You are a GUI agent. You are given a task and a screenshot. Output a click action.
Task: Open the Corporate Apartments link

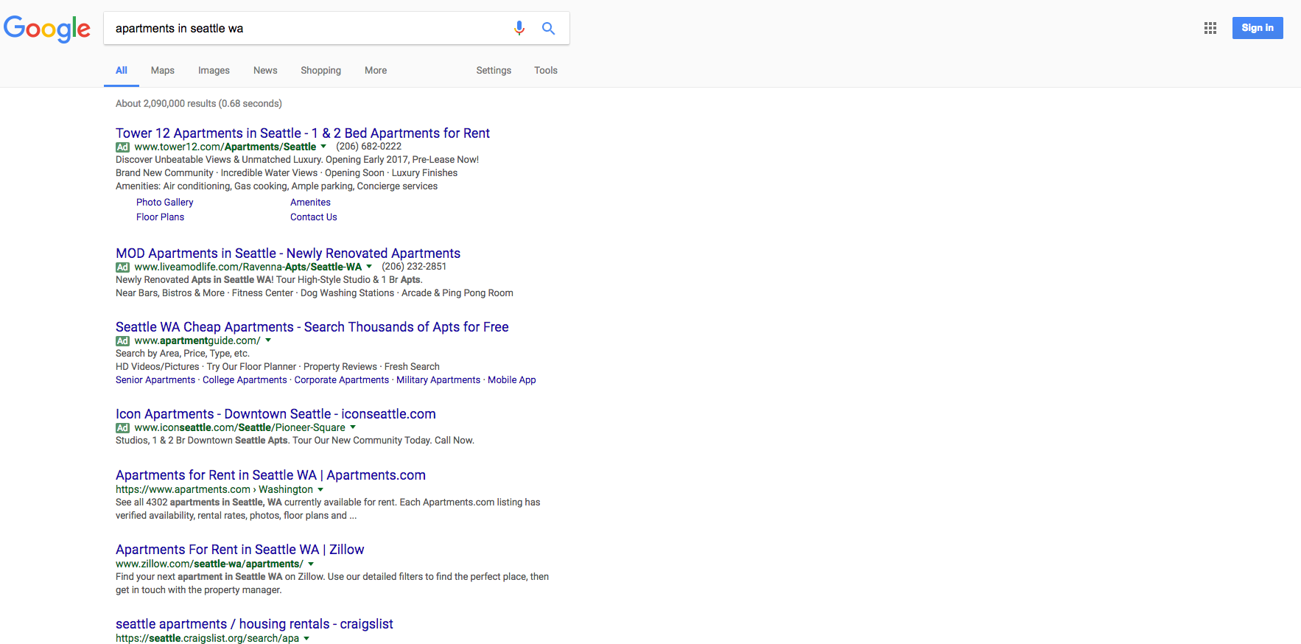pyautogui.click(x=342, y=380)
